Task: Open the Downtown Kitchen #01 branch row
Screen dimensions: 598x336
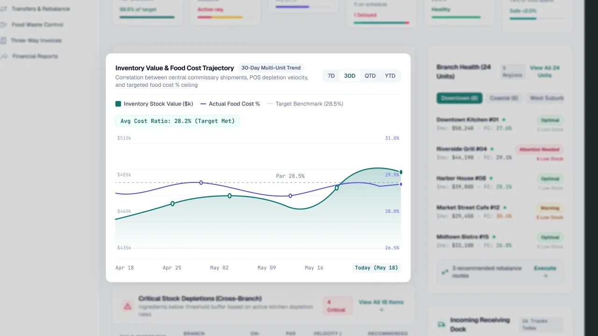Action: pyautogui.click(x=500, y=124)
